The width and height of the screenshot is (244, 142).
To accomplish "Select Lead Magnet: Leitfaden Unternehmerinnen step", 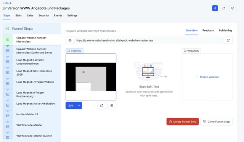I will (x=37, y=62).
